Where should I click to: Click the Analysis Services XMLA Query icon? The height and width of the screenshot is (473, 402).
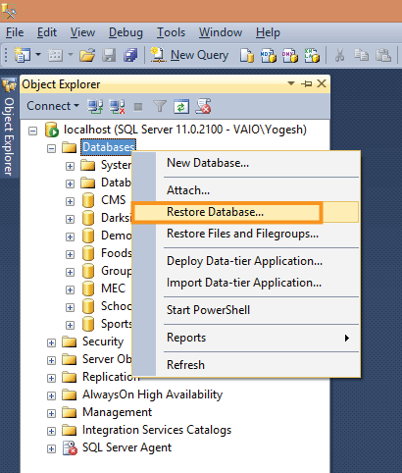(x=312, y=55)
